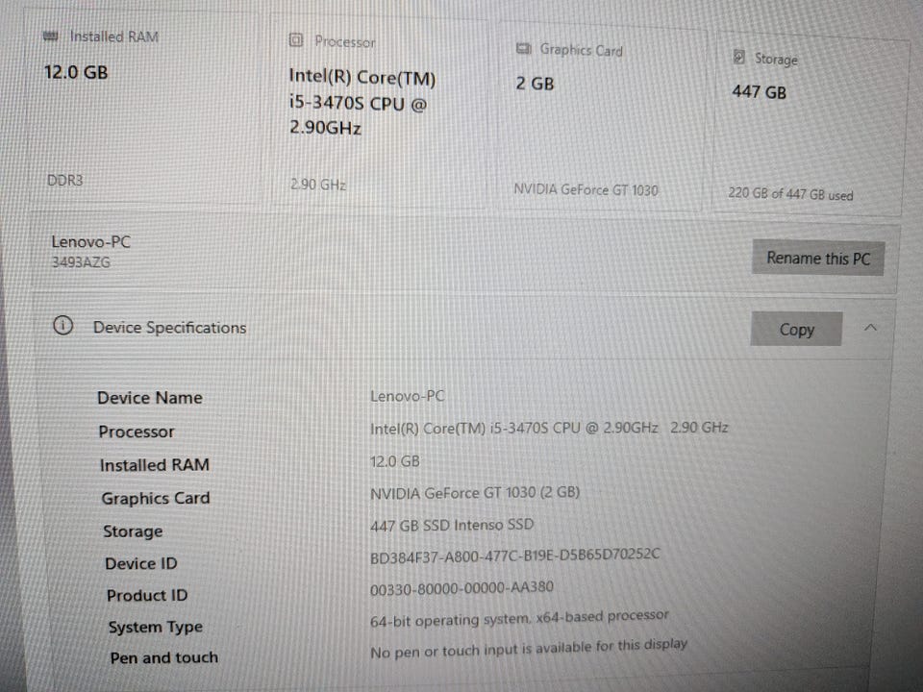Click the Device ID label

[140, 564]
